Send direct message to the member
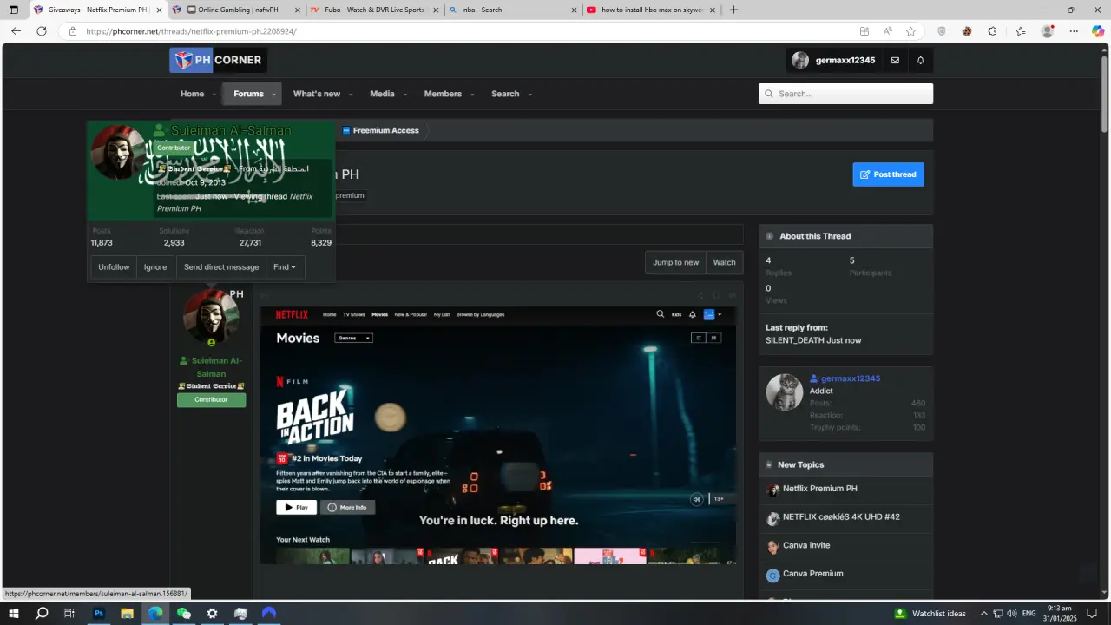This screenshot has width=1111, height=625. tap(221, 267)
